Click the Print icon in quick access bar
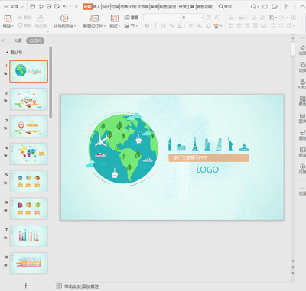 click(x=49, y=7)
